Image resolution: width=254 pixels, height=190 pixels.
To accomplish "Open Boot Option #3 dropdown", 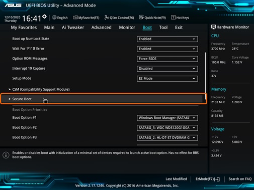I will (x=167, y=137).
